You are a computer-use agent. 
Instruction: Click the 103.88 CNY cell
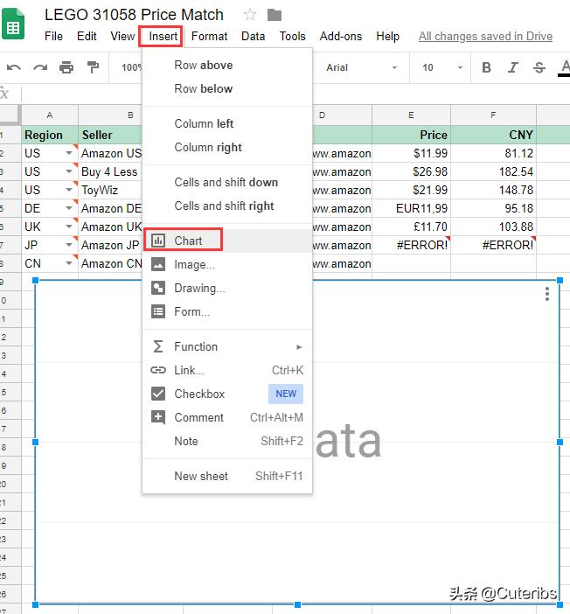click(493, 227)
